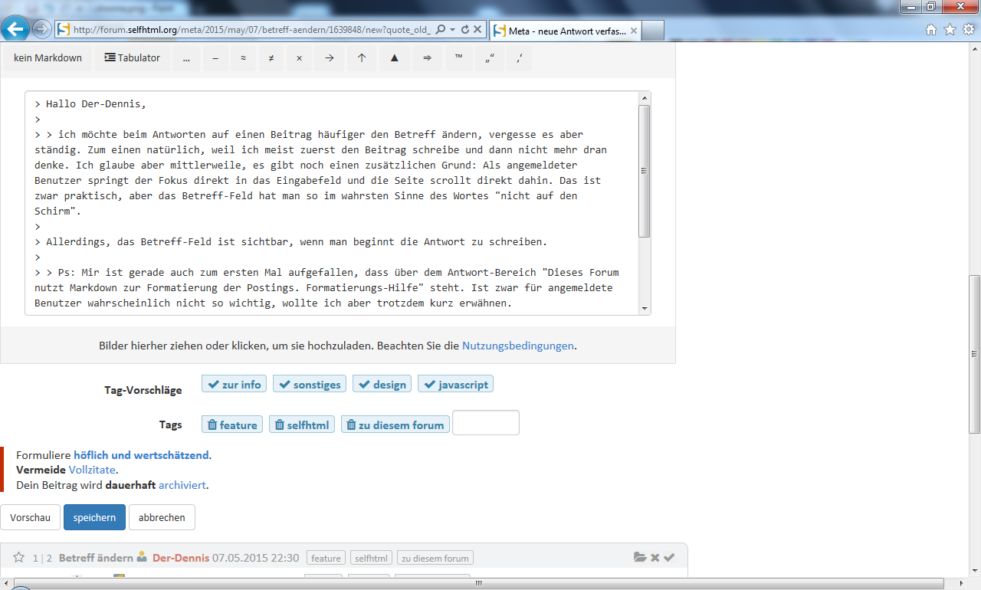Reload the page with refresh icon
Screen dimensions: 981x590
tap(464, 30)
